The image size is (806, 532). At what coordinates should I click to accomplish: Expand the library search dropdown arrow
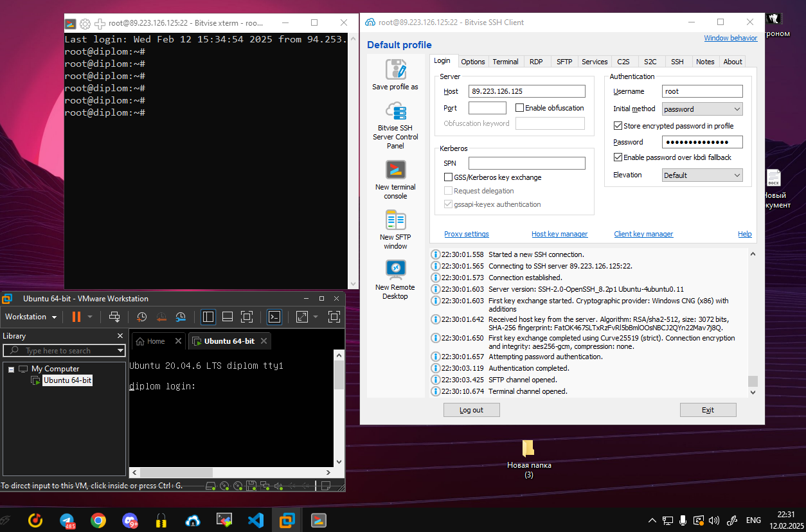(120, 351)
